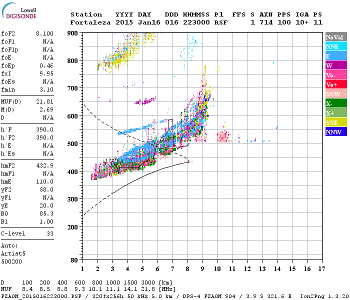Click the AXN value 714
The height and width of the screenshot is (300, 350).
tap(266, 22)
